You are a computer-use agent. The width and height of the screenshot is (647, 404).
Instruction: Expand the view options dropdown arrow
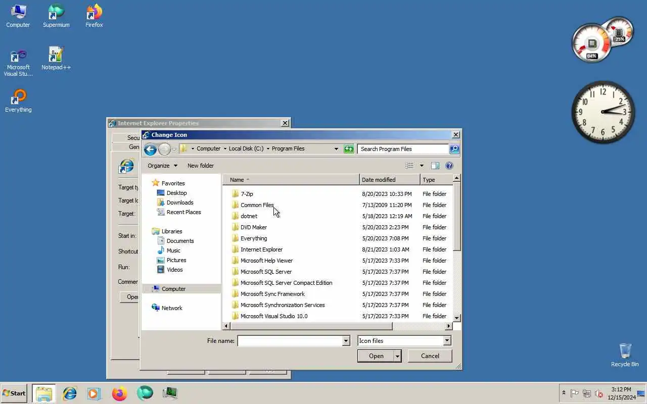click(x=422, y=166)
